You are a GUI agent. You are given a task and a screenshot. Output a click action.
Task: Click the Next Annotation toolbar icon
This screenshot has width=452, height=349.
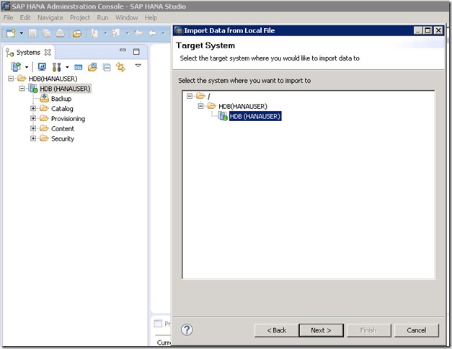click(94, 33)
